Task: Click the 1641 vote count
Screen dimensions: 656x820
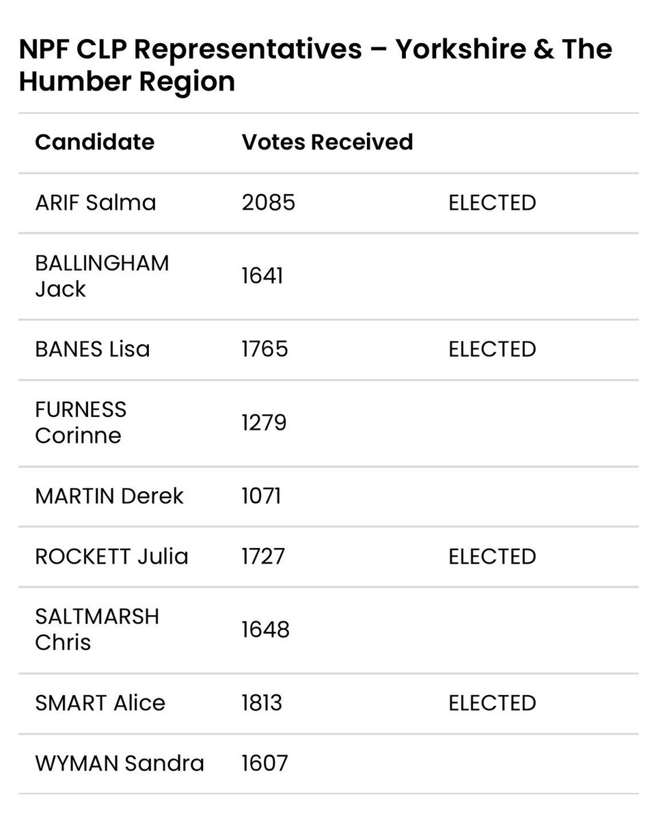Action: (x=262, y=276)
